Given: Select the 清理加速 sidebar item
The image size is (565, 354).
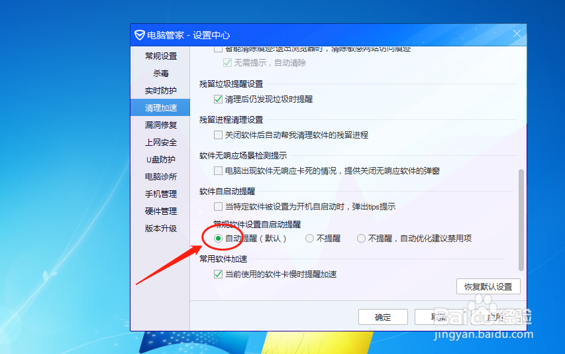Looking at the screenshot, I should (160, 108).
